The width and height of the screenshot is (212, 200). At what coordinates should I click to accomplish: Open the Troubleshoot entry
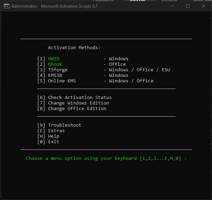[x=64, y=125]
